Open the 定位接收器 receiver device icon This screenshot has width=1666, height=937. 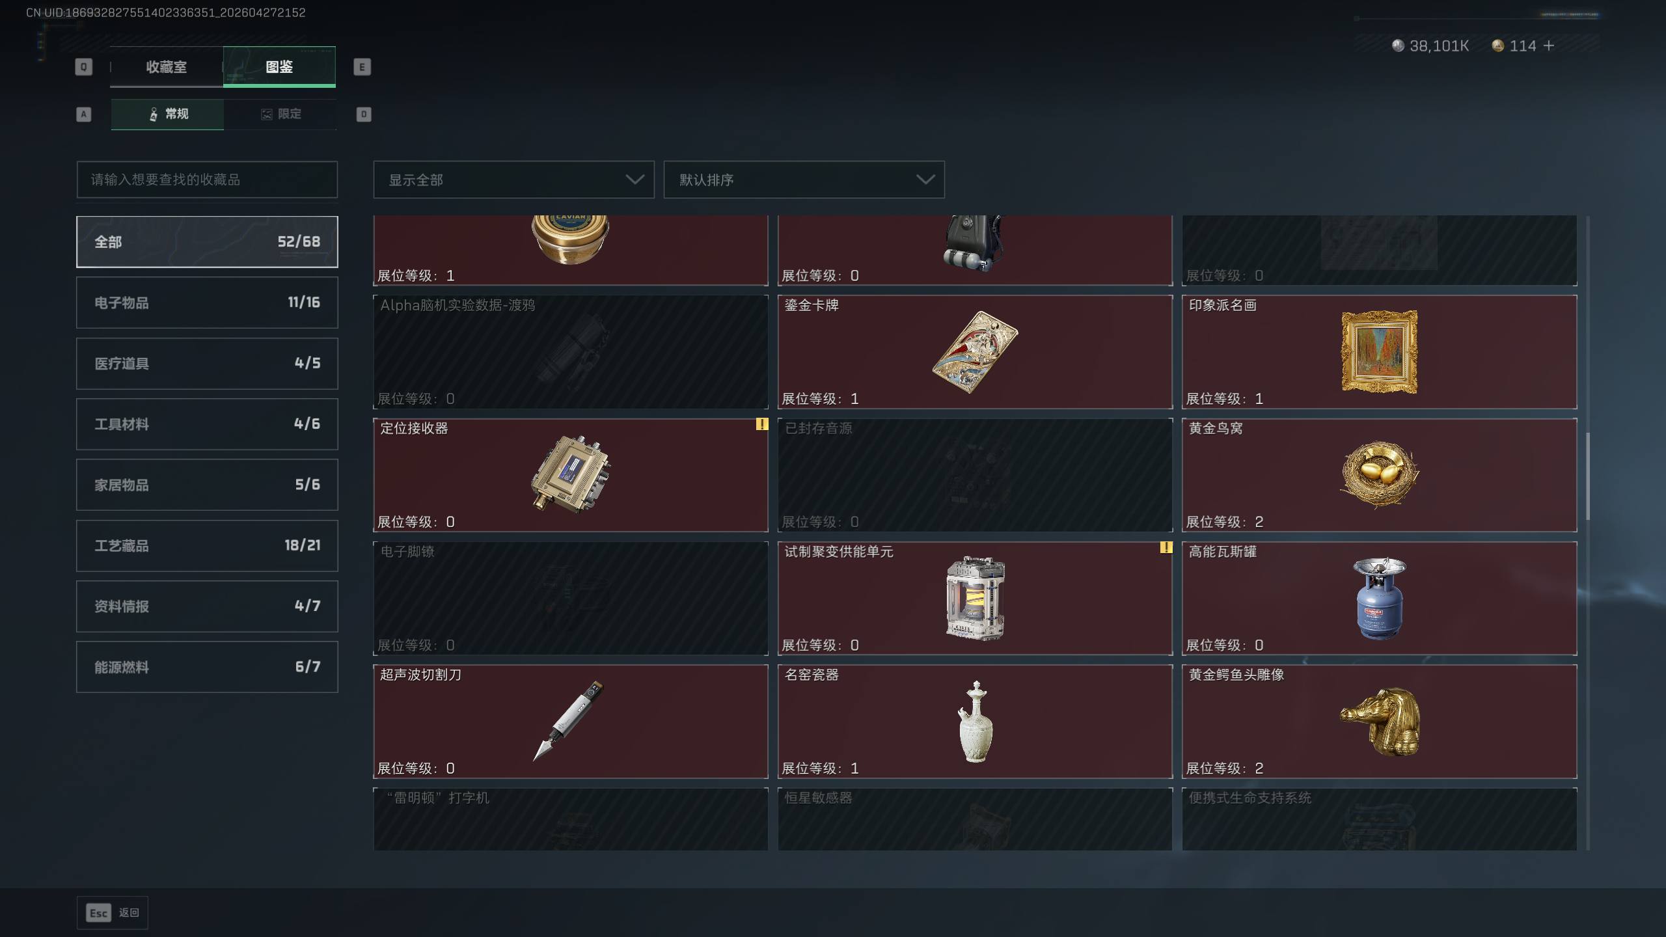click(x=571, y=474)
